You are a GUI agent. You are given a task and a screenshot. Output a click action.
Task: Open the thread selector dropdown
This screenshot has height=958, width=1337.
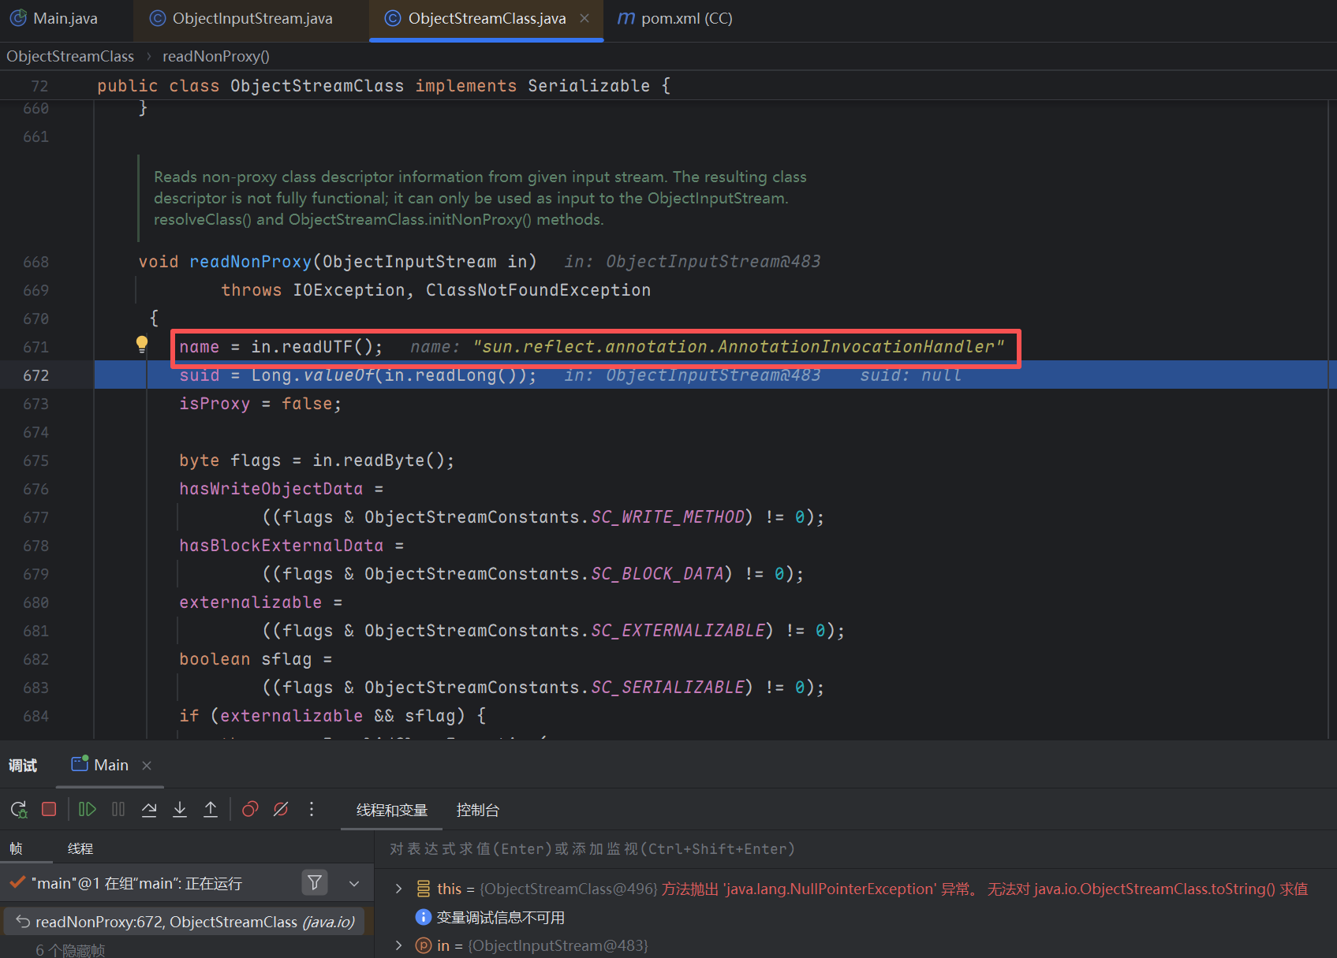tap(354, 884)
